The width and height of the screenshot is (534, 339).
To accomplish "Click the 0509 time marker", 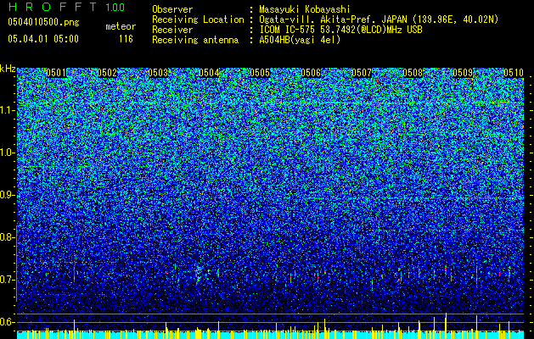I will (463, 73).
